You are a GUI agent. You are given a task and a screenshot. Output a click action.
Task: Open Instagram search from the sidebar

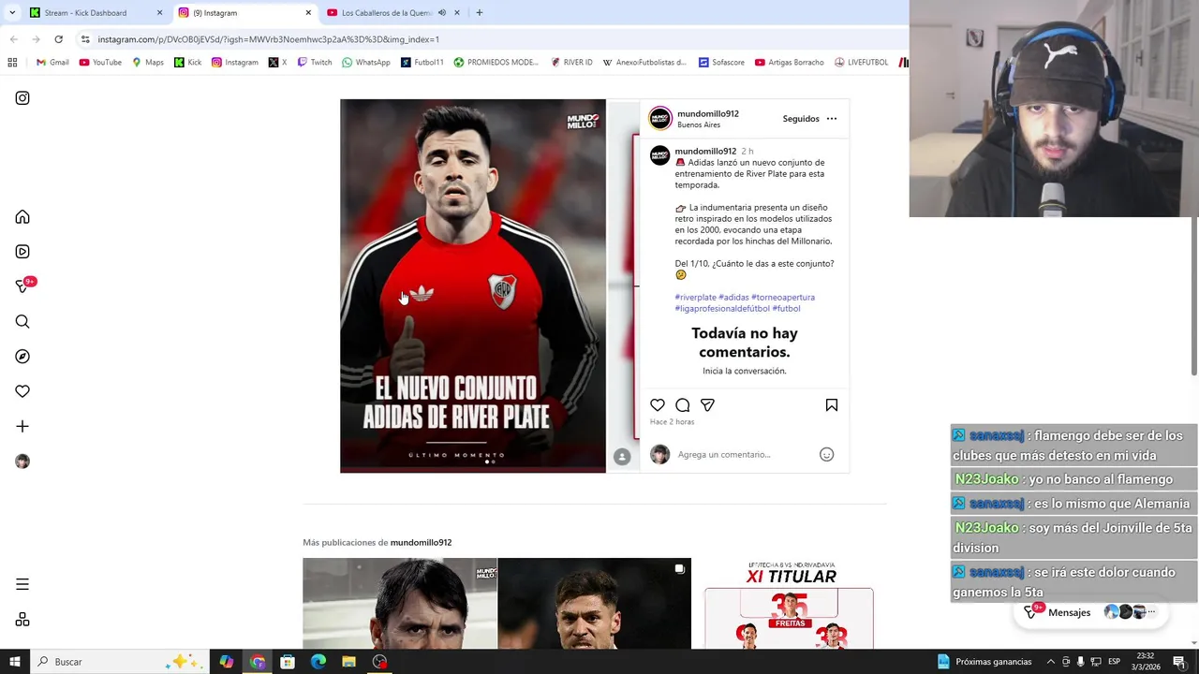[22, 322]
